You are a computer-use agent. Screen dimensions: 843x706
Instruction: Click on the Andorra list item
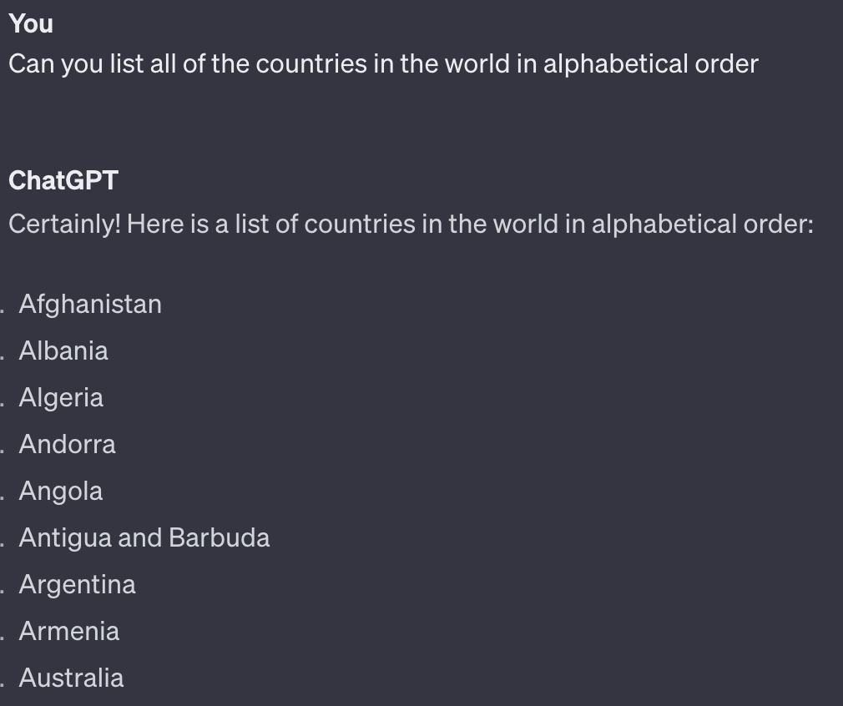(67, 444)
